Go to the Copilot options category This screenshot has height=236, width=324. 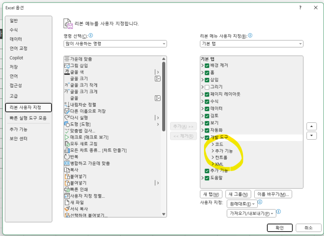(28, 58)
